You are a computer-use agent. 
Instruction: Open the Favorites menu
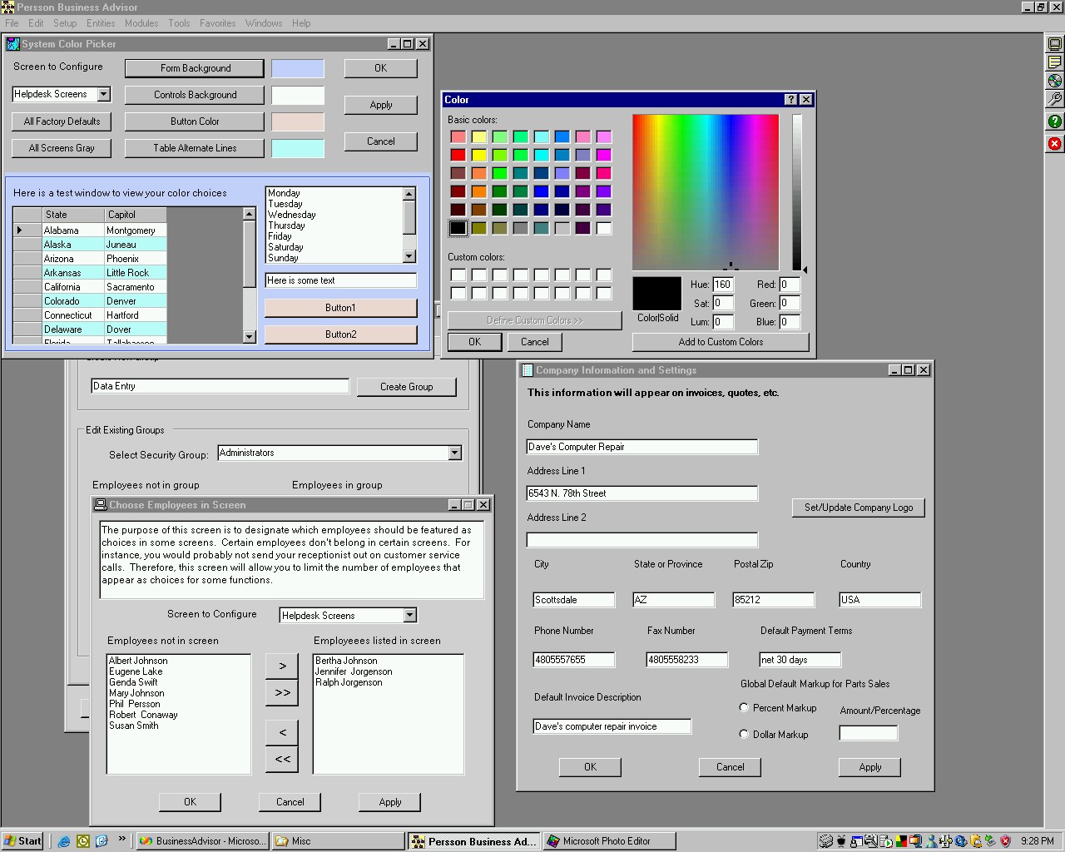217,23
